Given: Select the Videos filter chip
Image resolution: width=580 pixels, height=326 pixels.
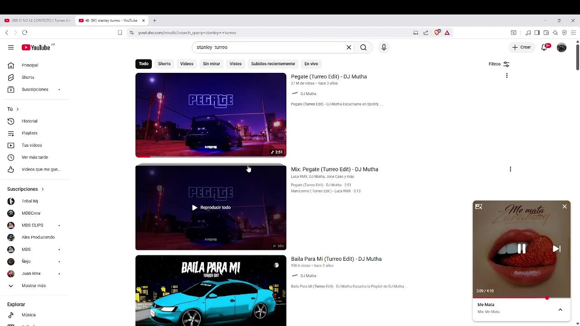Looking at the screenshot, I should [x=187, y=64].
